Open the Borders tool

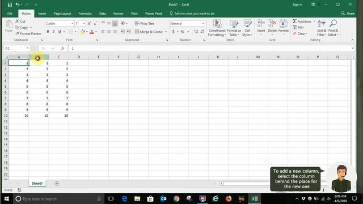pos(71,32)
